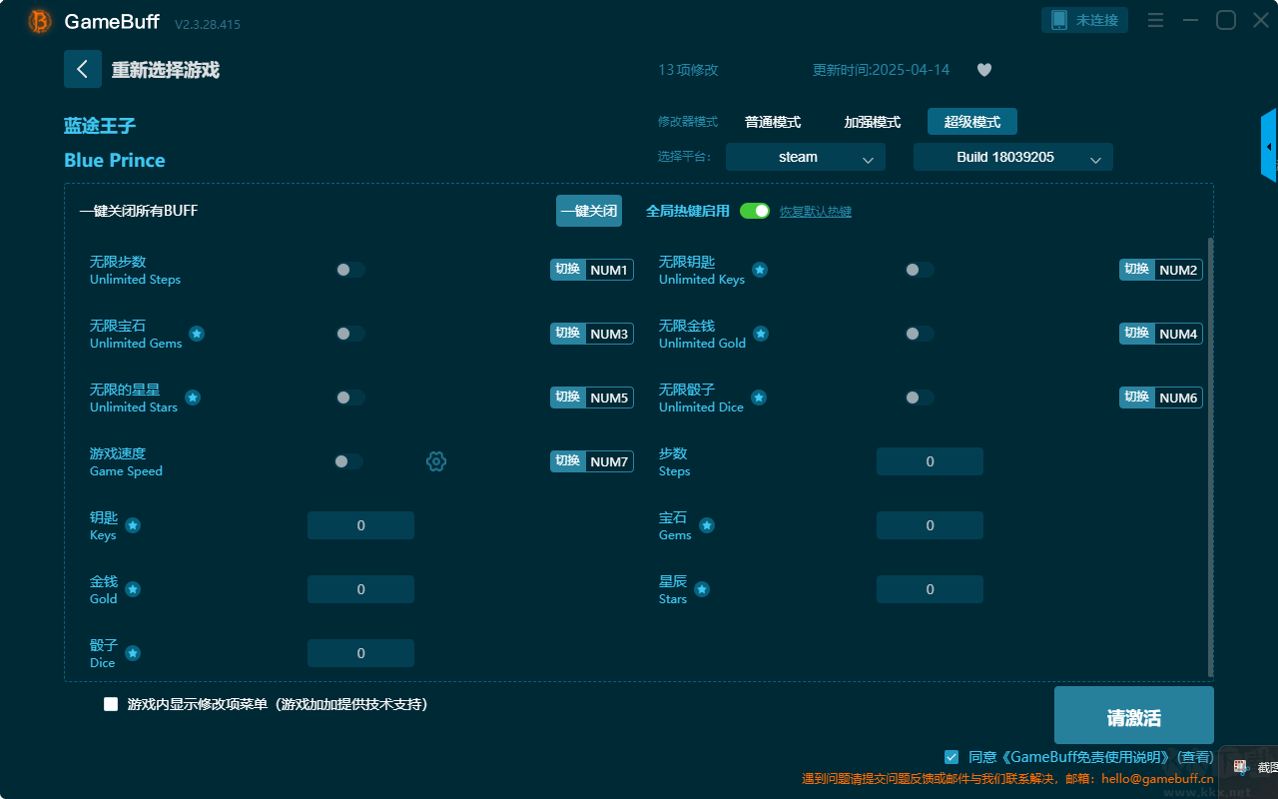The image size is (1278, 799).
Task: Change NUM3 hotkey for Unlimited Gems
Action: coord(592,334)
